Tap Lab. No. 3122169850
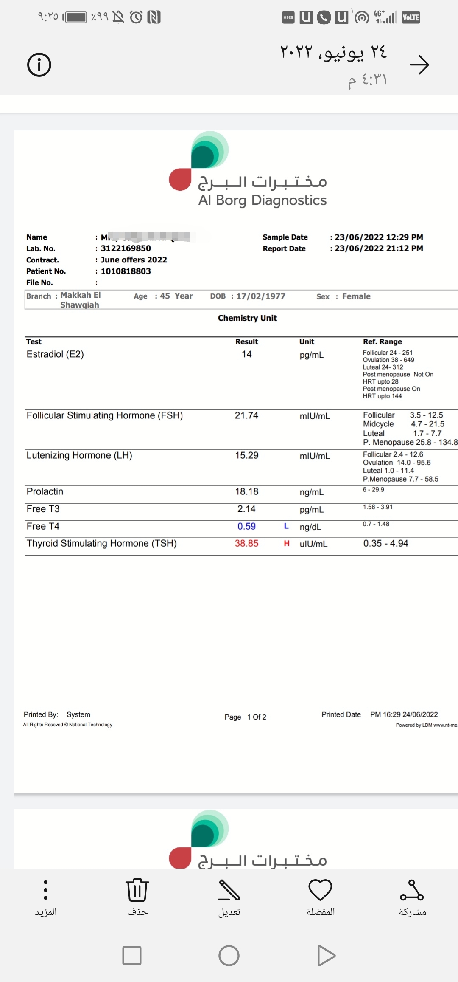Screen dimensions: 458x982 126,248
